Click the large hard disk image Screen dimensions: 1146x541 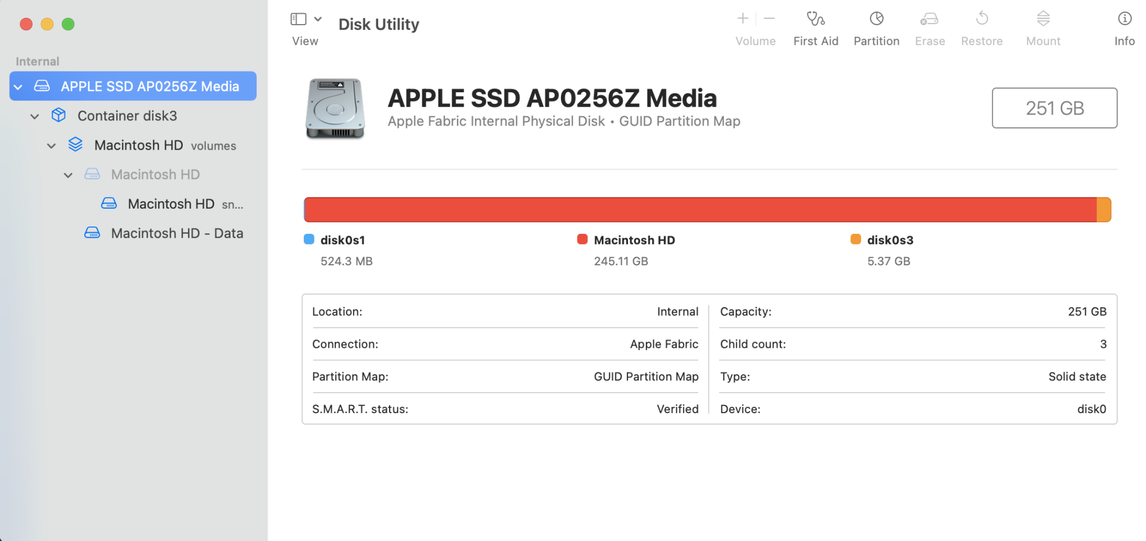point(335,108)
